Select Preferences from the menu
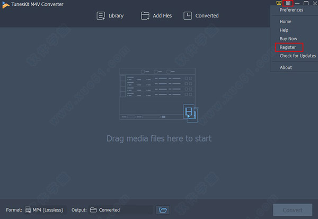318x219 pixels. tap(291, 10)
